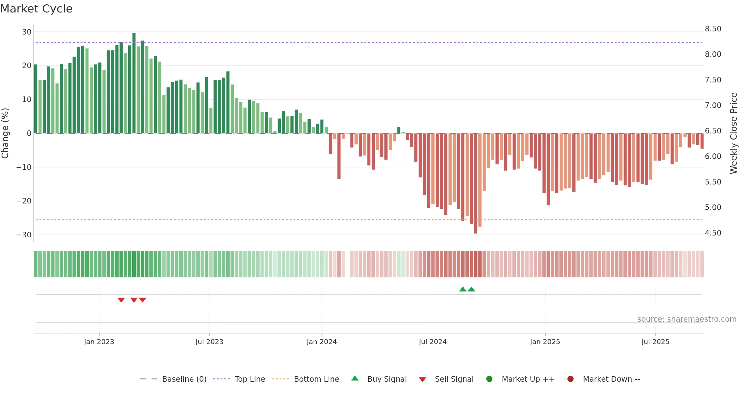Toggle the Sell Signal legend label
Screen dimensions: 747x420
pos(454,379)
